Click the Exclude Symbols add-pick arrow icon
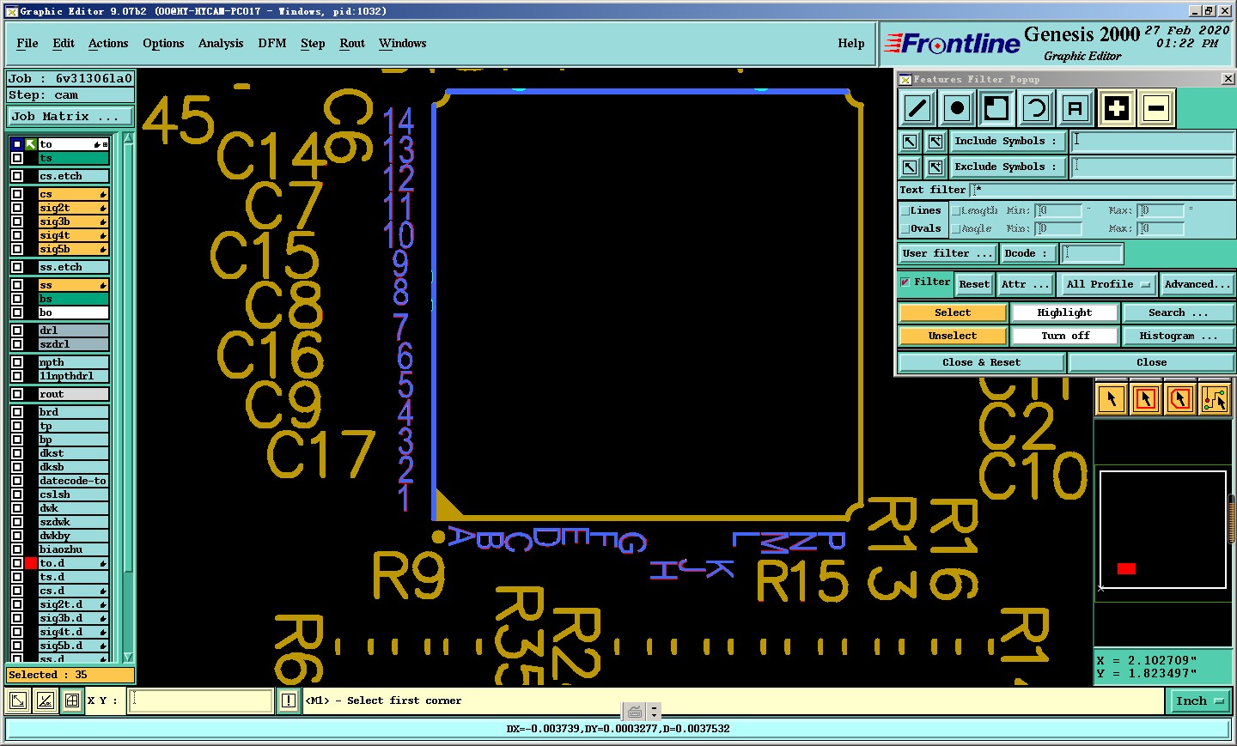The height and width of the screenshot is (746, 1237). (935, 167)
